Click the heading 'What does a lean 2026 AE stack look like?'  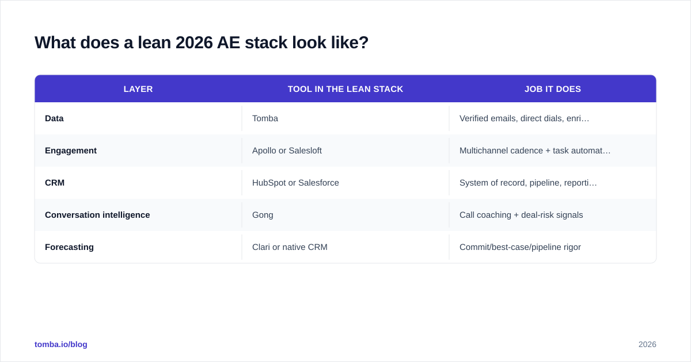[x=202, y=43]
